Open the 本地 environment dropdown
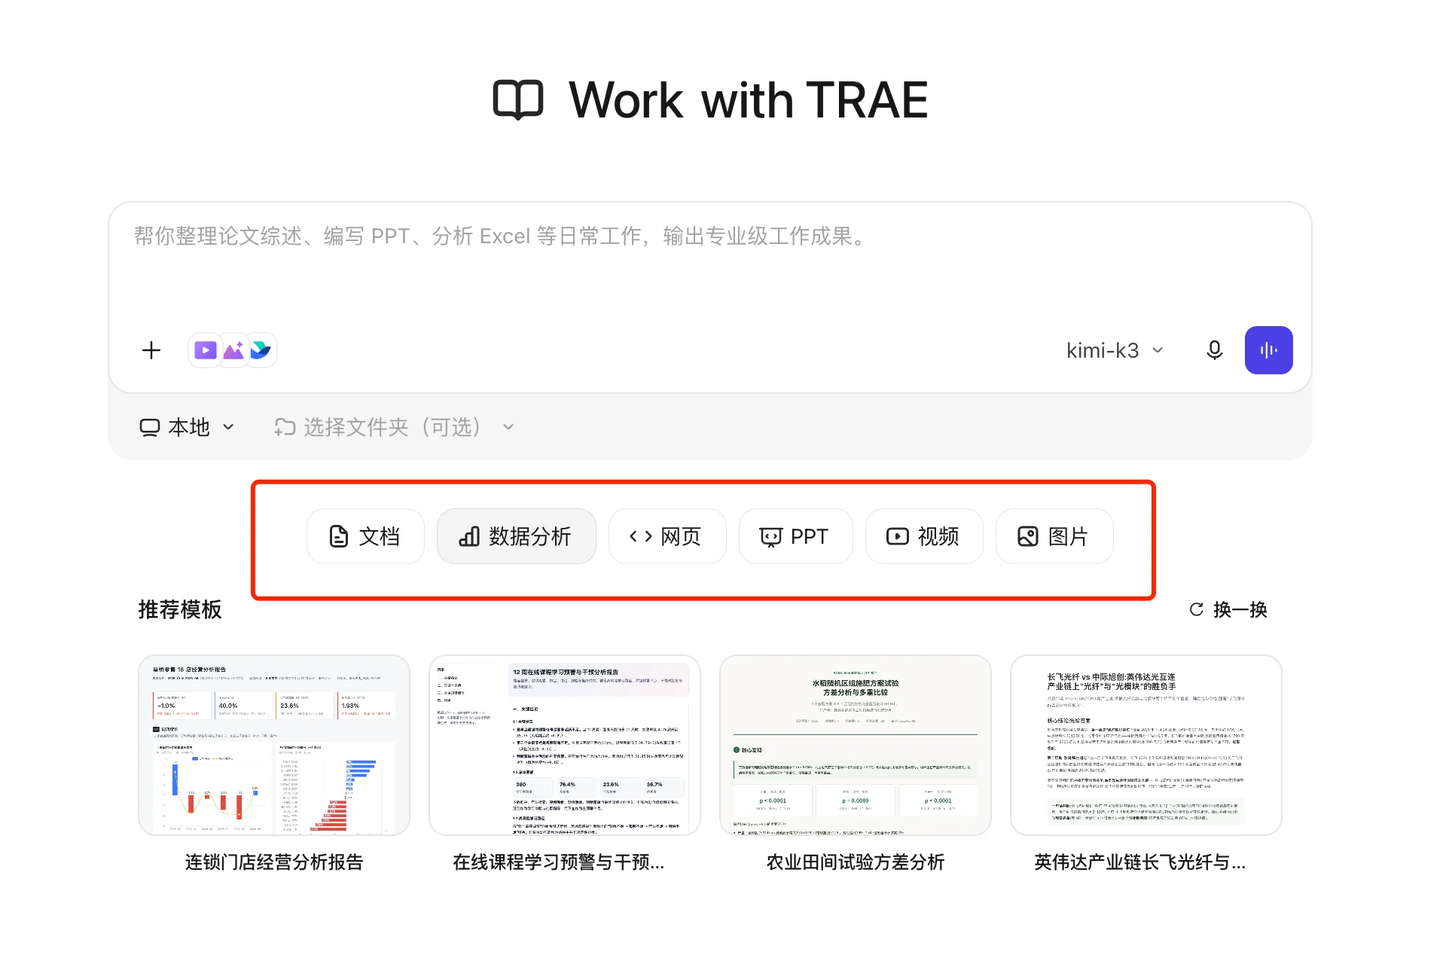Viewport: 1446px width, 964px height. click(x=188, y=427)
